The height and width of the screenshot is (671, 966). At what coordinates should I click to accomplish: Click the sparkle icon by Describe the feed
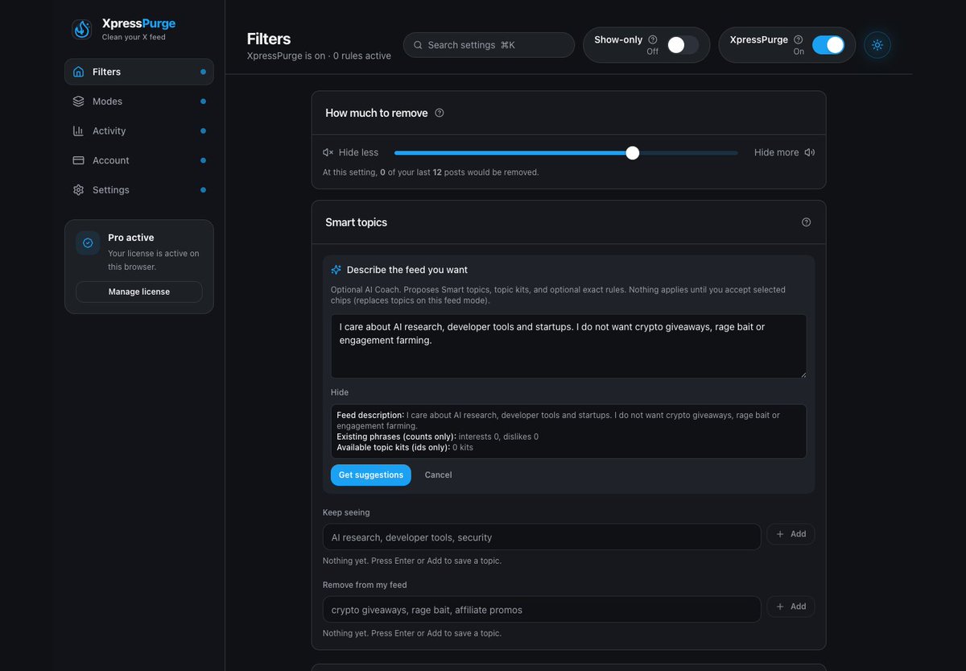tap(336, 270)
